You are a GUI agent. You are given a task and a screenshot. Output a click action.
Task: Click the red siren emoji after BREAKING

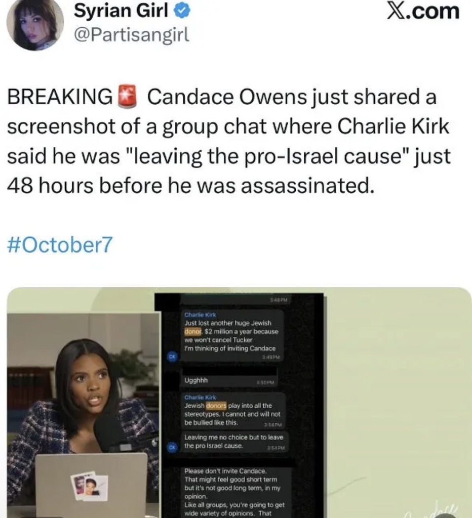[127, 96]
